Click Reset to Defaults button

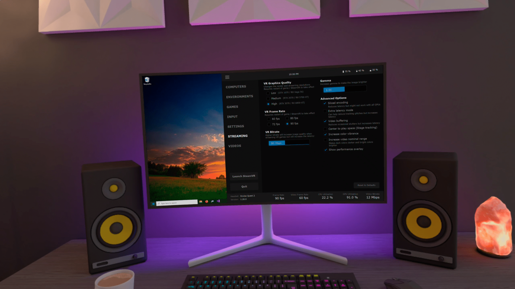pyautogui.click(x=366, y=185)
